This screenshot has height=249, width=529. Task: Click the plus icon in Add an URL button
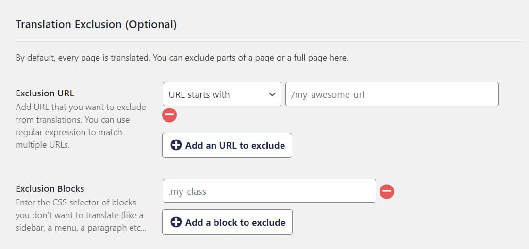click(176, 145)
